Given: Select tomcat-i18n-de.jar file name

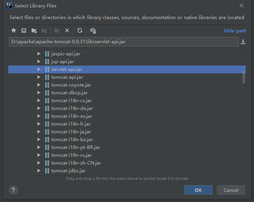Looking at the screenshot, I should (72, 108).
